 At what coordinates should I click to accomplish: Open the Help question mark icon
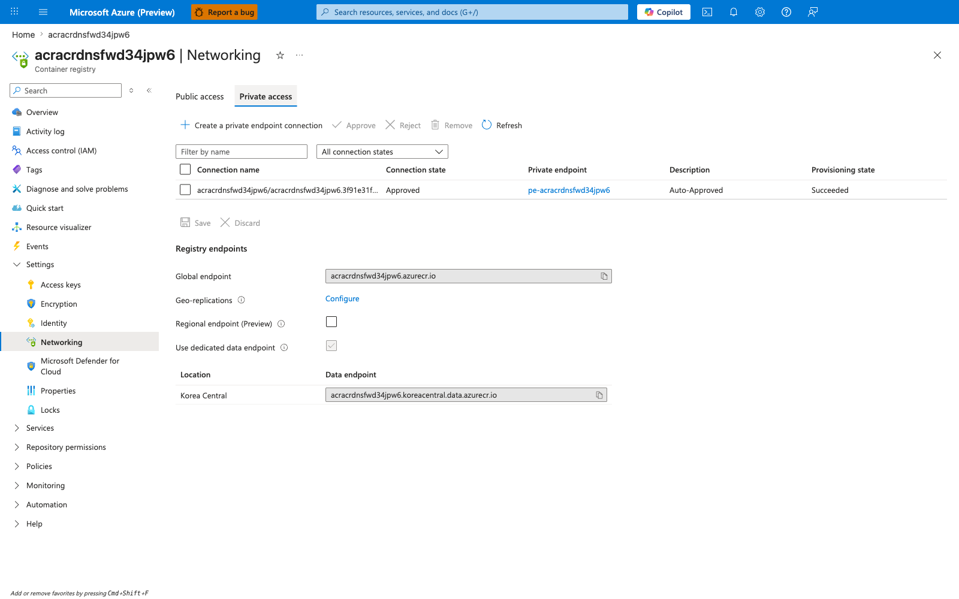tap(786, 12)
